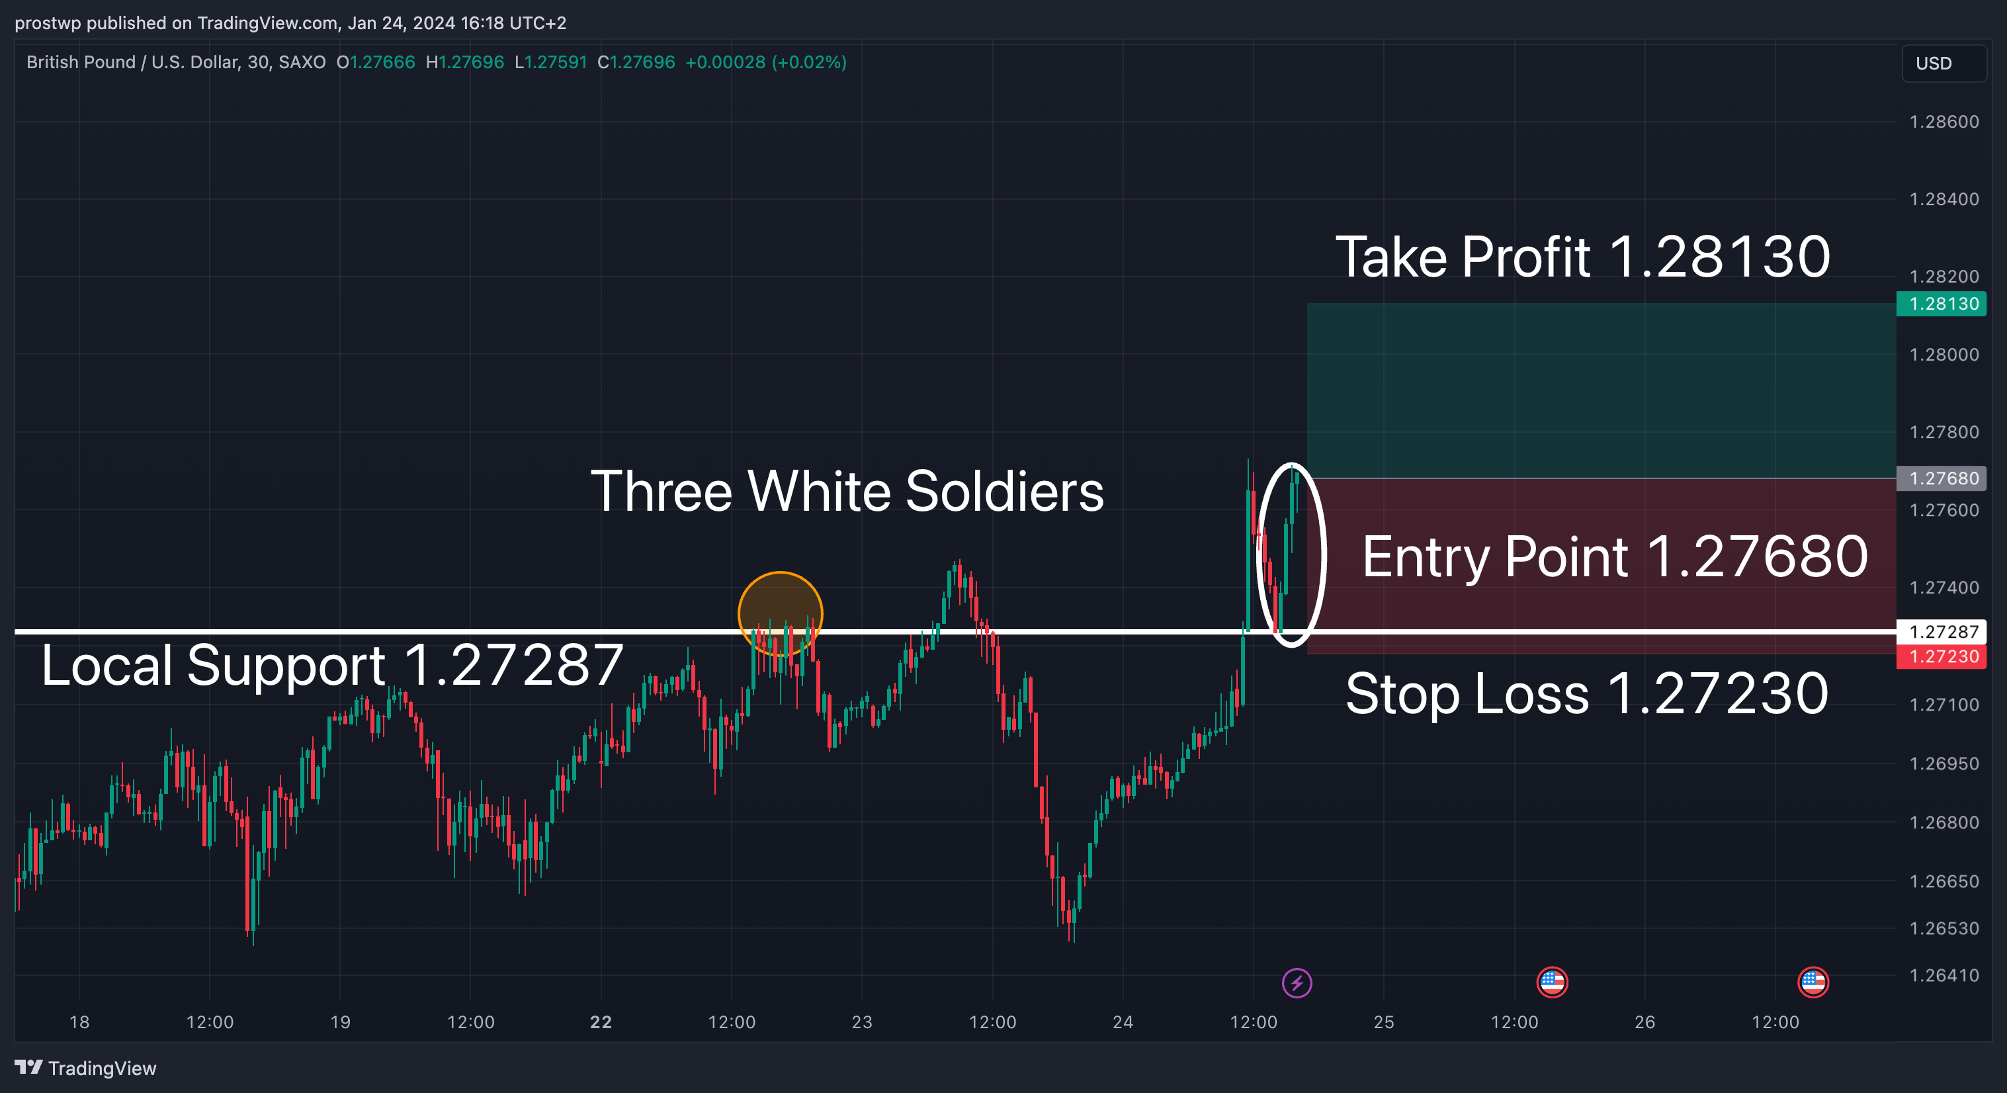Click the 1.27287 support price tag
This screenshot has height=1093, width=2007.
tap(1941, 632)
